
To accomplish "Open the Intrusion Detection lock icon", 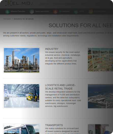I will click(x=7, y=11).
